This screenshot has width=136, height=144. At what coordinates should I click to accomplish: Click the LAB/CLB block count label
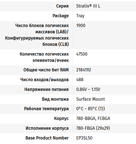pos(37,35)
